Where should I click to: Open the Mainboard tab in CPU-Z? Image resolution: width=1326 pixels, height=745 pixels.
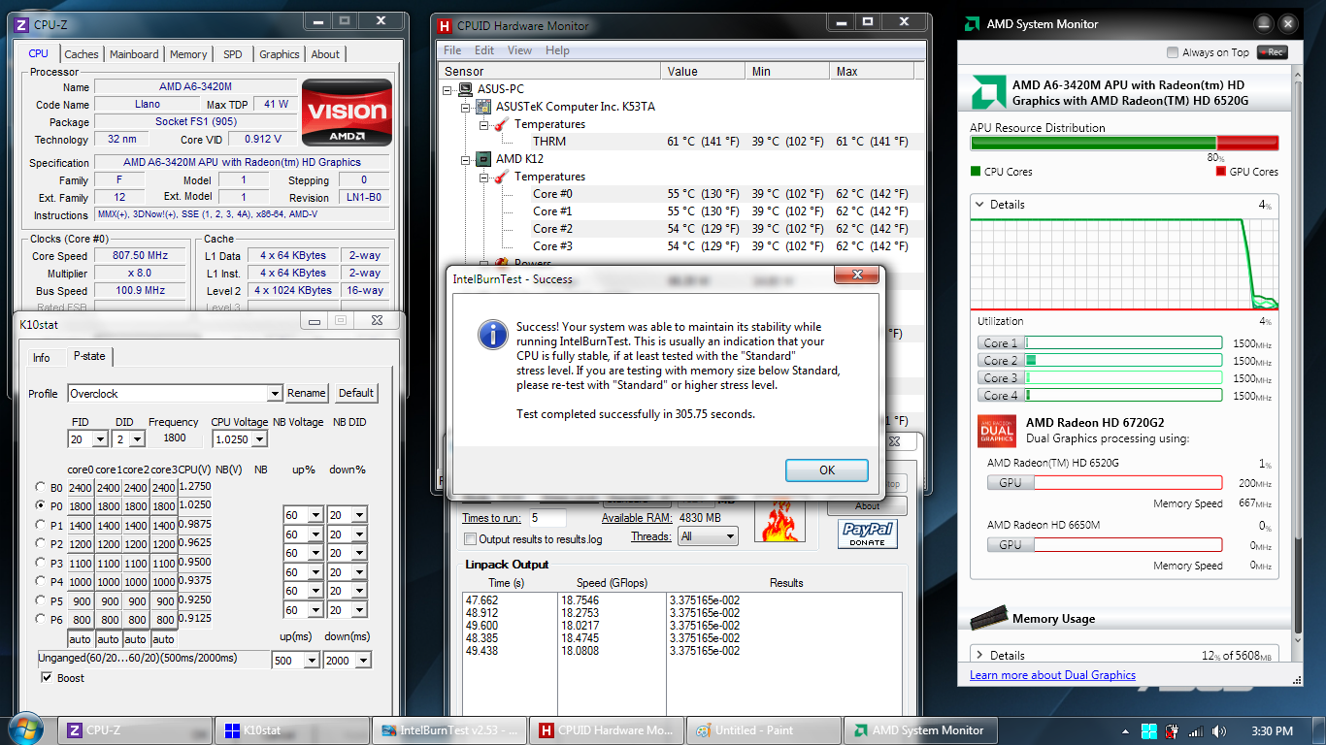click(134, 54)
